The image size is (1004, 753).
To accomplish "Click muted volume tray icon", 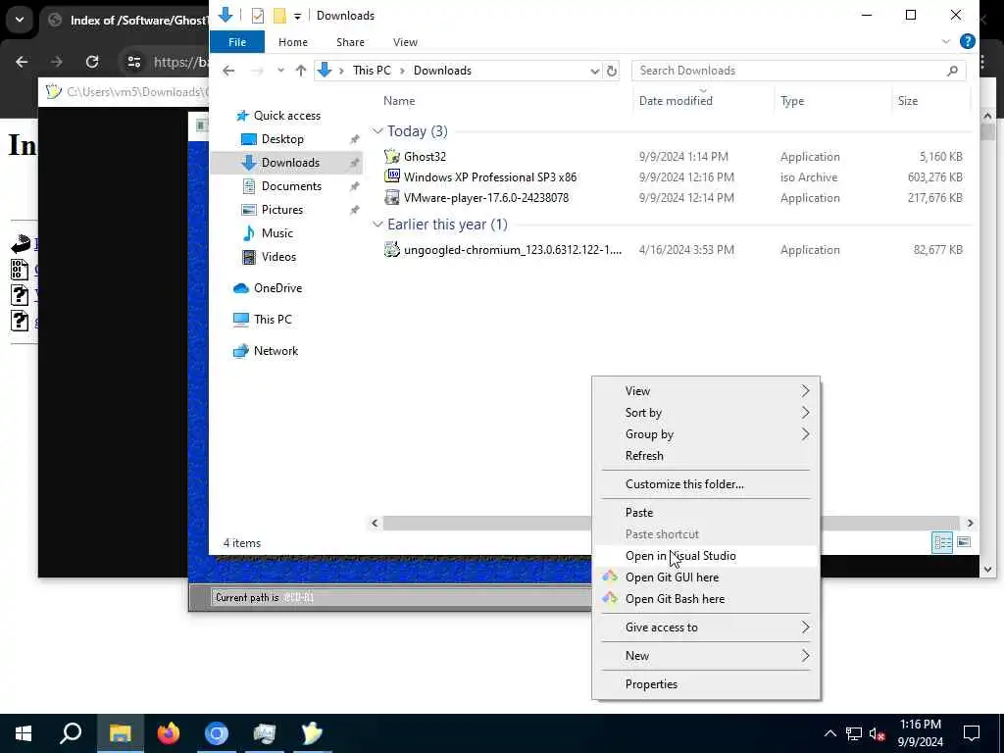I will pyautogui.click(x=878, y=733).
